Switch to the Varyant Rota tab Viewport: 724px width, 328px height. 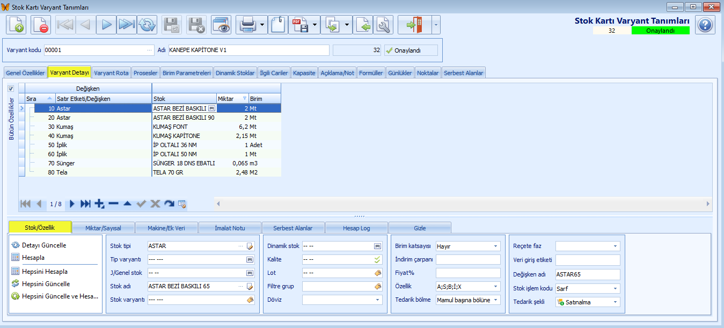point(111,73)
